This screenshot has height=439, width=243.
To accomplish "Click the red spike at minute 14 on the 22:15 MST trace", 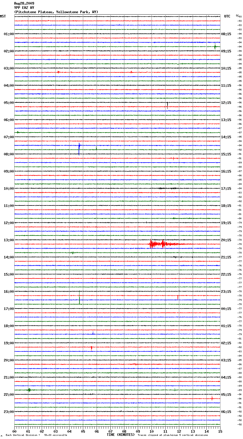I will pos(212,398).
